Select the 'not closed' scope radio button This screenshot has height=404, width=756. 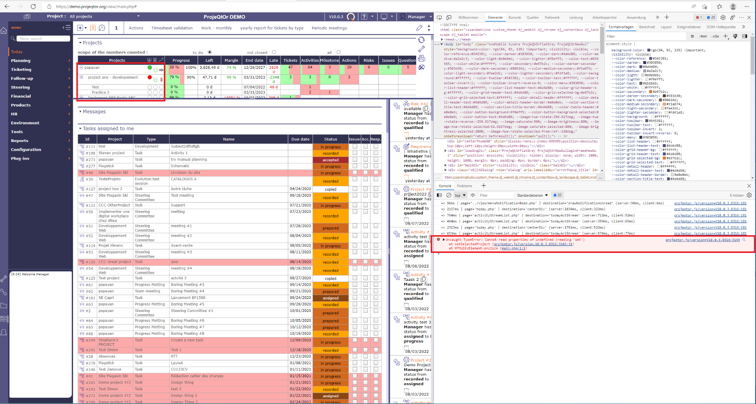(274, 52)
